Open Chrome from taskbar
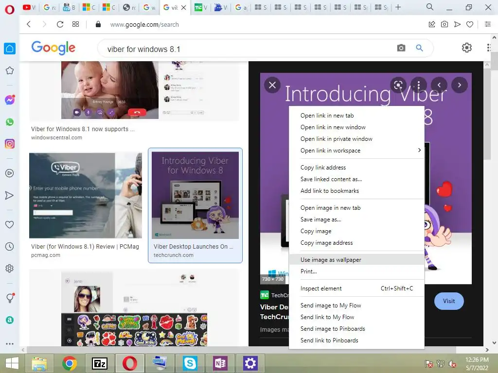The width and height of the screenshot is (498, 373). point(70,363)
